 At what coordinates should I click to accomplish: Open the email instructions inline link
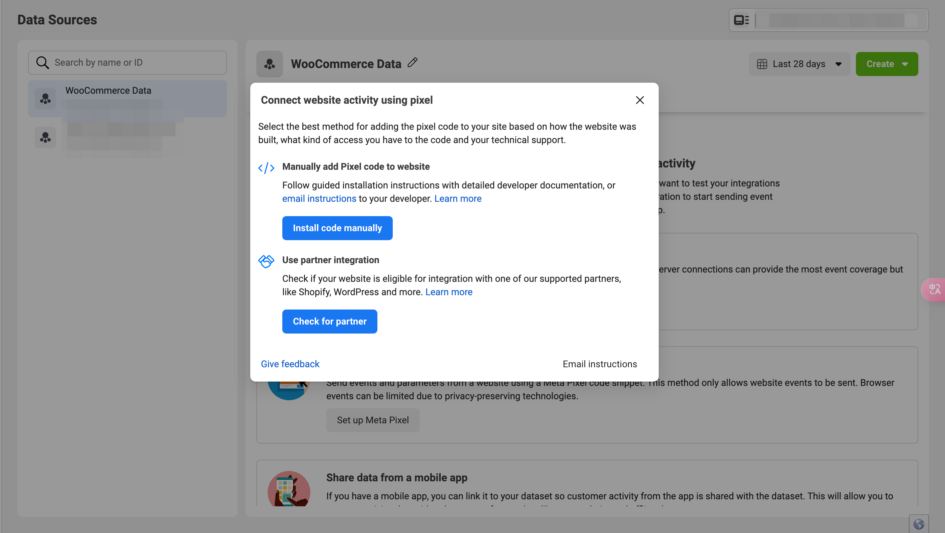pos(319,199)
